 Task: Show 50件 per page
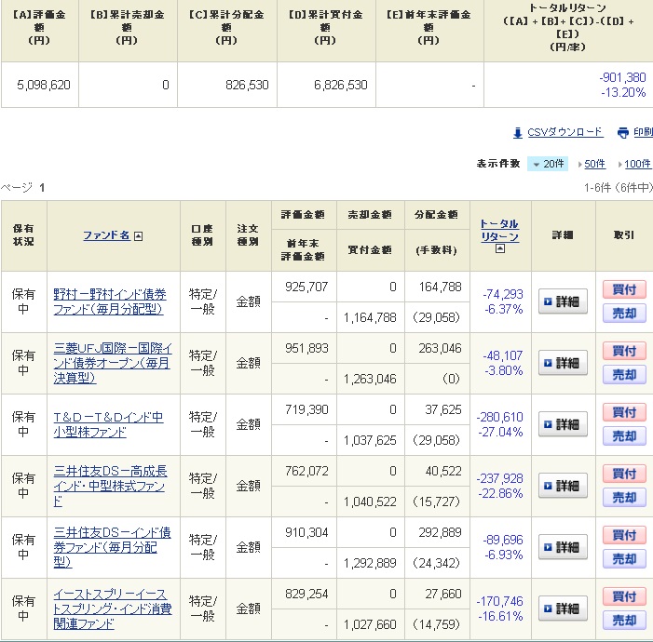tap(594, 164)
